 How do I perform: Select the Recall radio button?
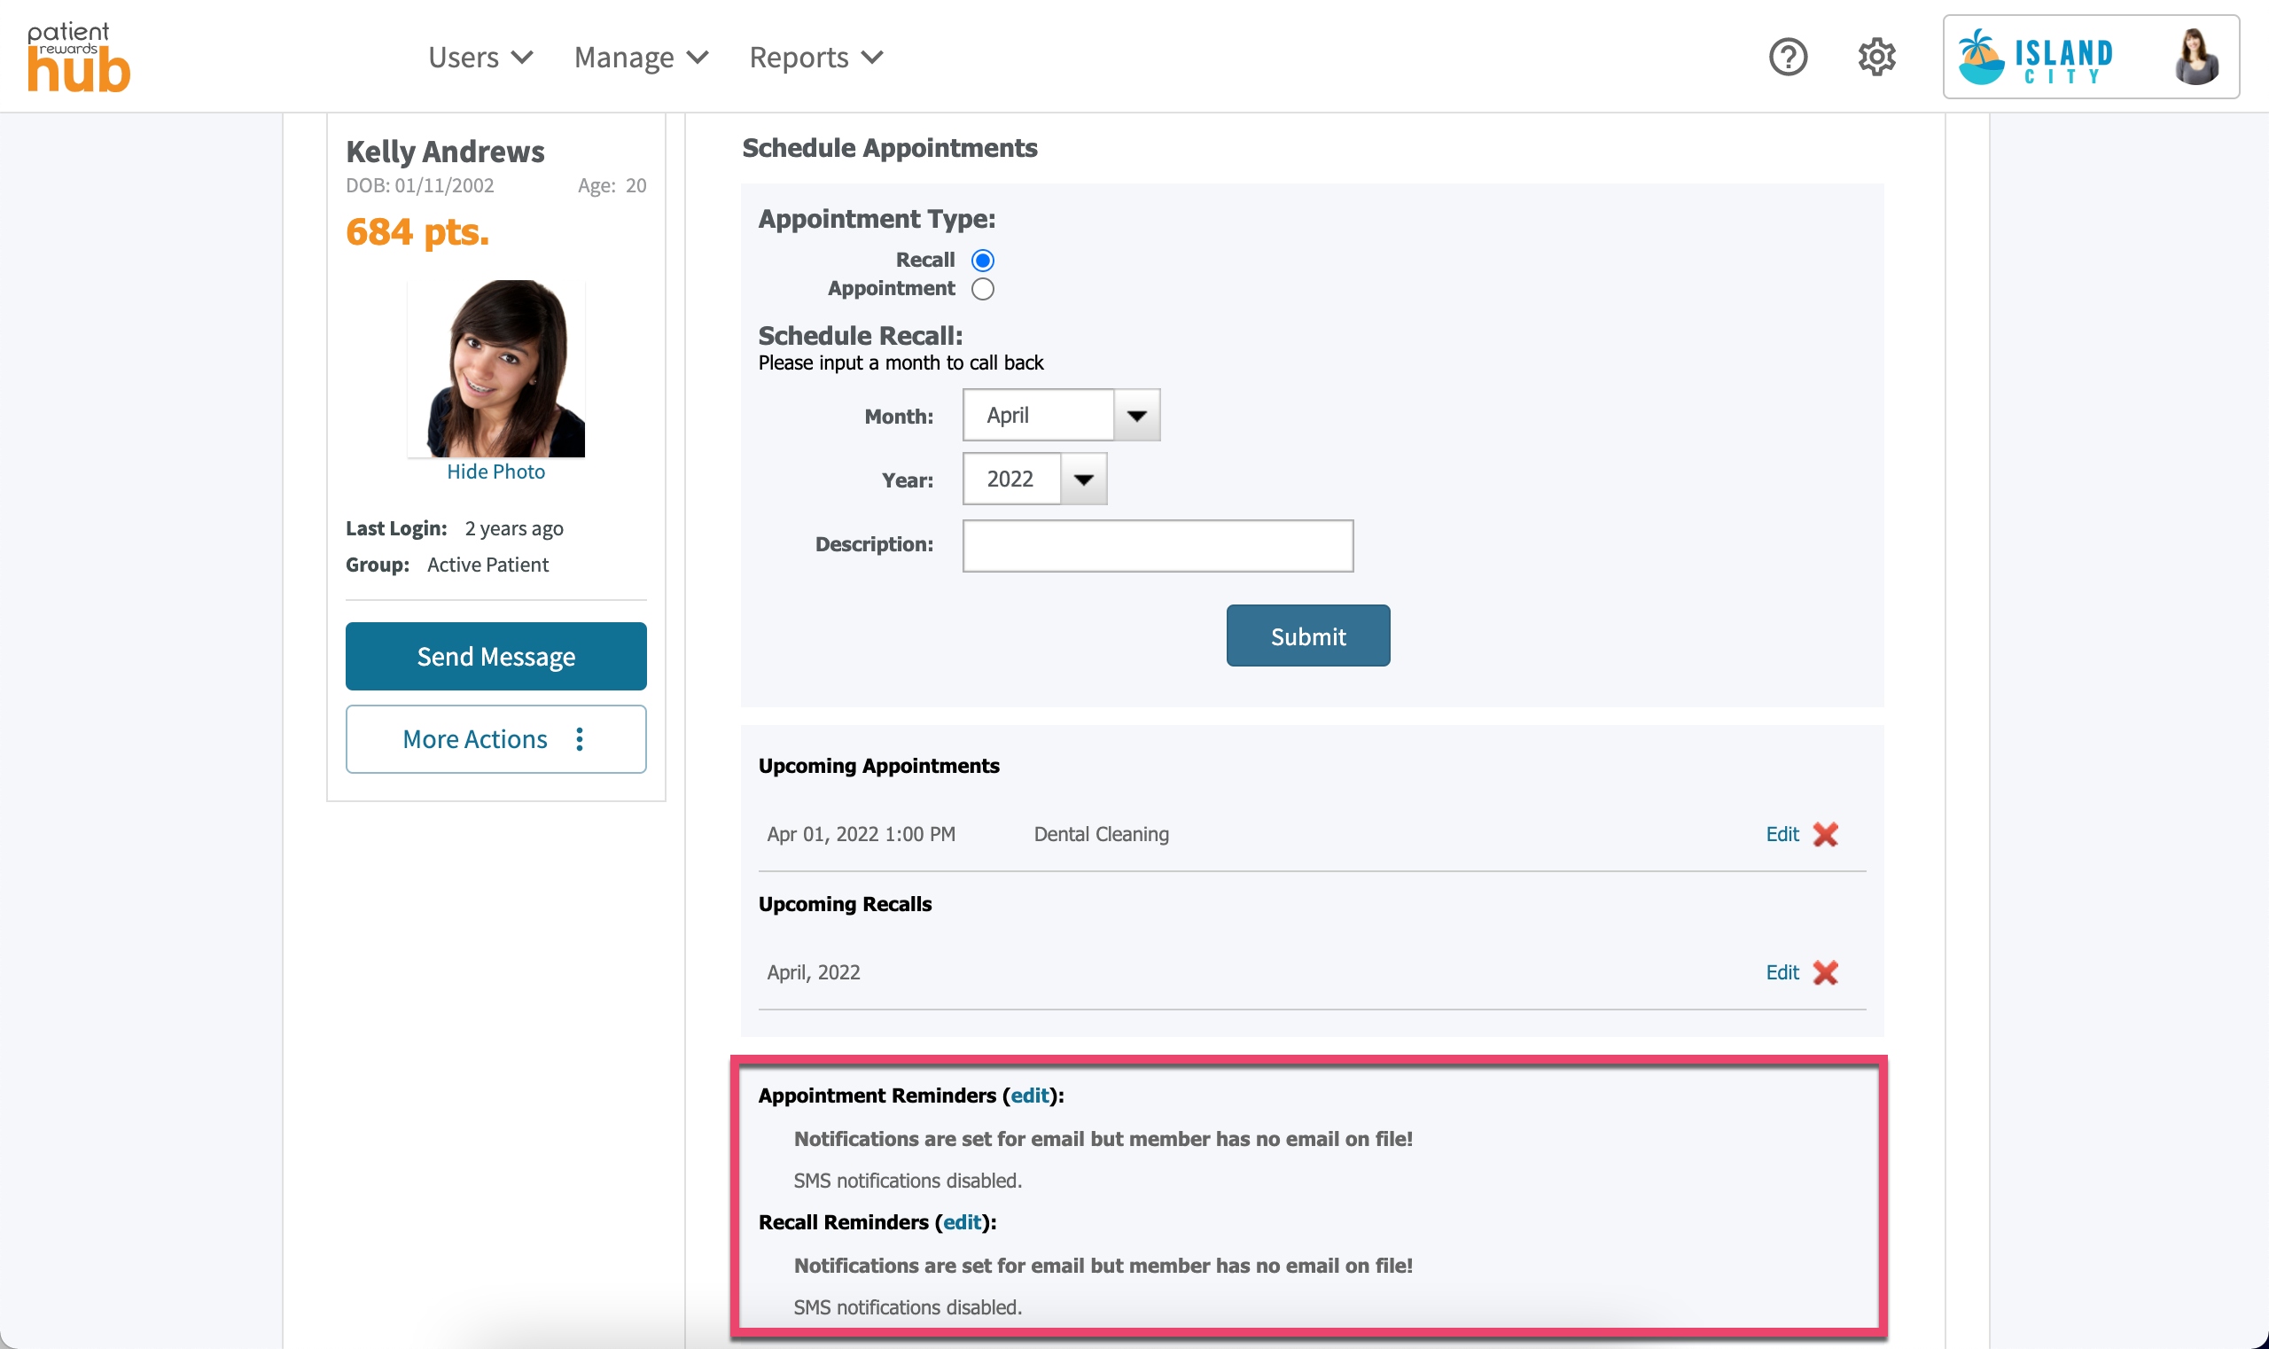click(x=983, y=261)
